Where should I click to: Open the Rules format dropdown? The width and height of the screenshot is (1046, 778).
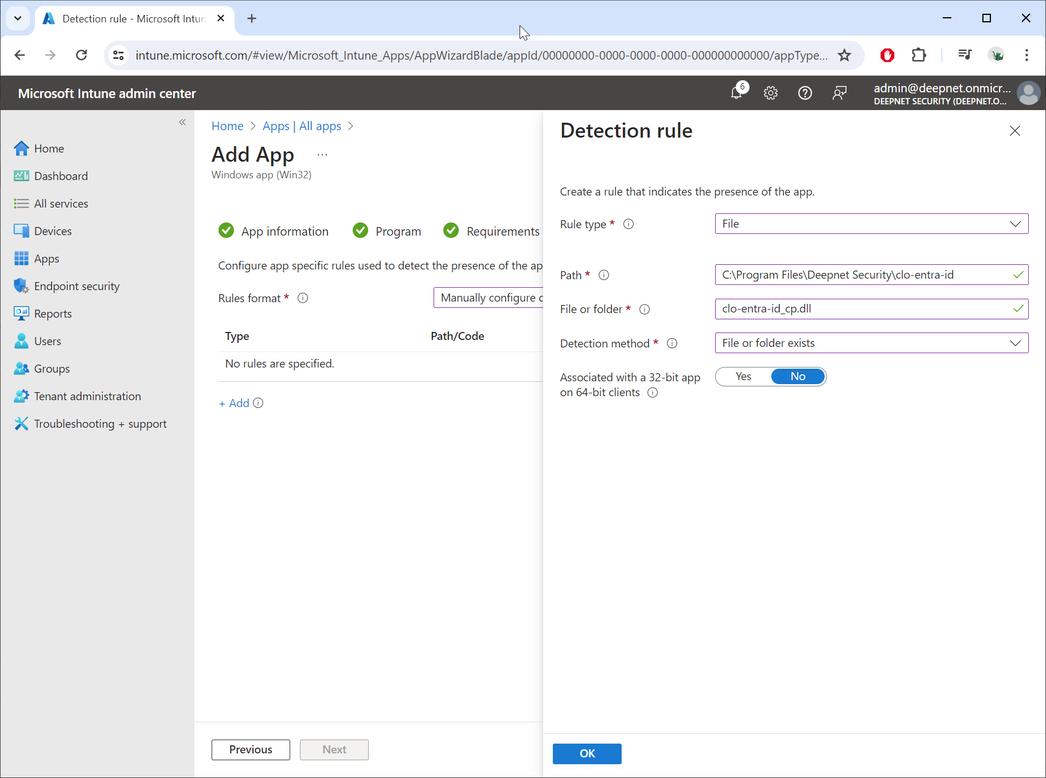[489, 298]
